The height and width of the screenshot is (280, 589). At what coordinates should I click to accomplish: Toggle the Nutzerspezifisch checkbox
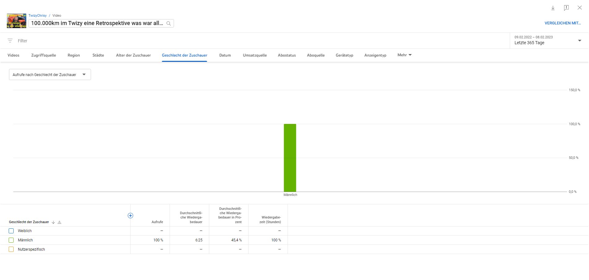(11, 249)
